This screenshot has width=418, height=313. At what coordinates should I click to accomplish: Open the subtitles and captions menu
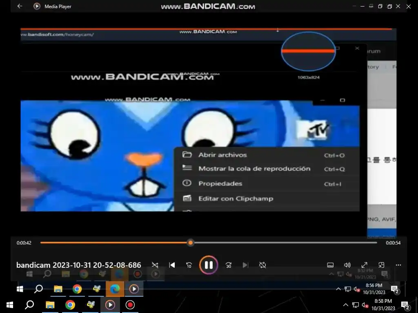330,265
